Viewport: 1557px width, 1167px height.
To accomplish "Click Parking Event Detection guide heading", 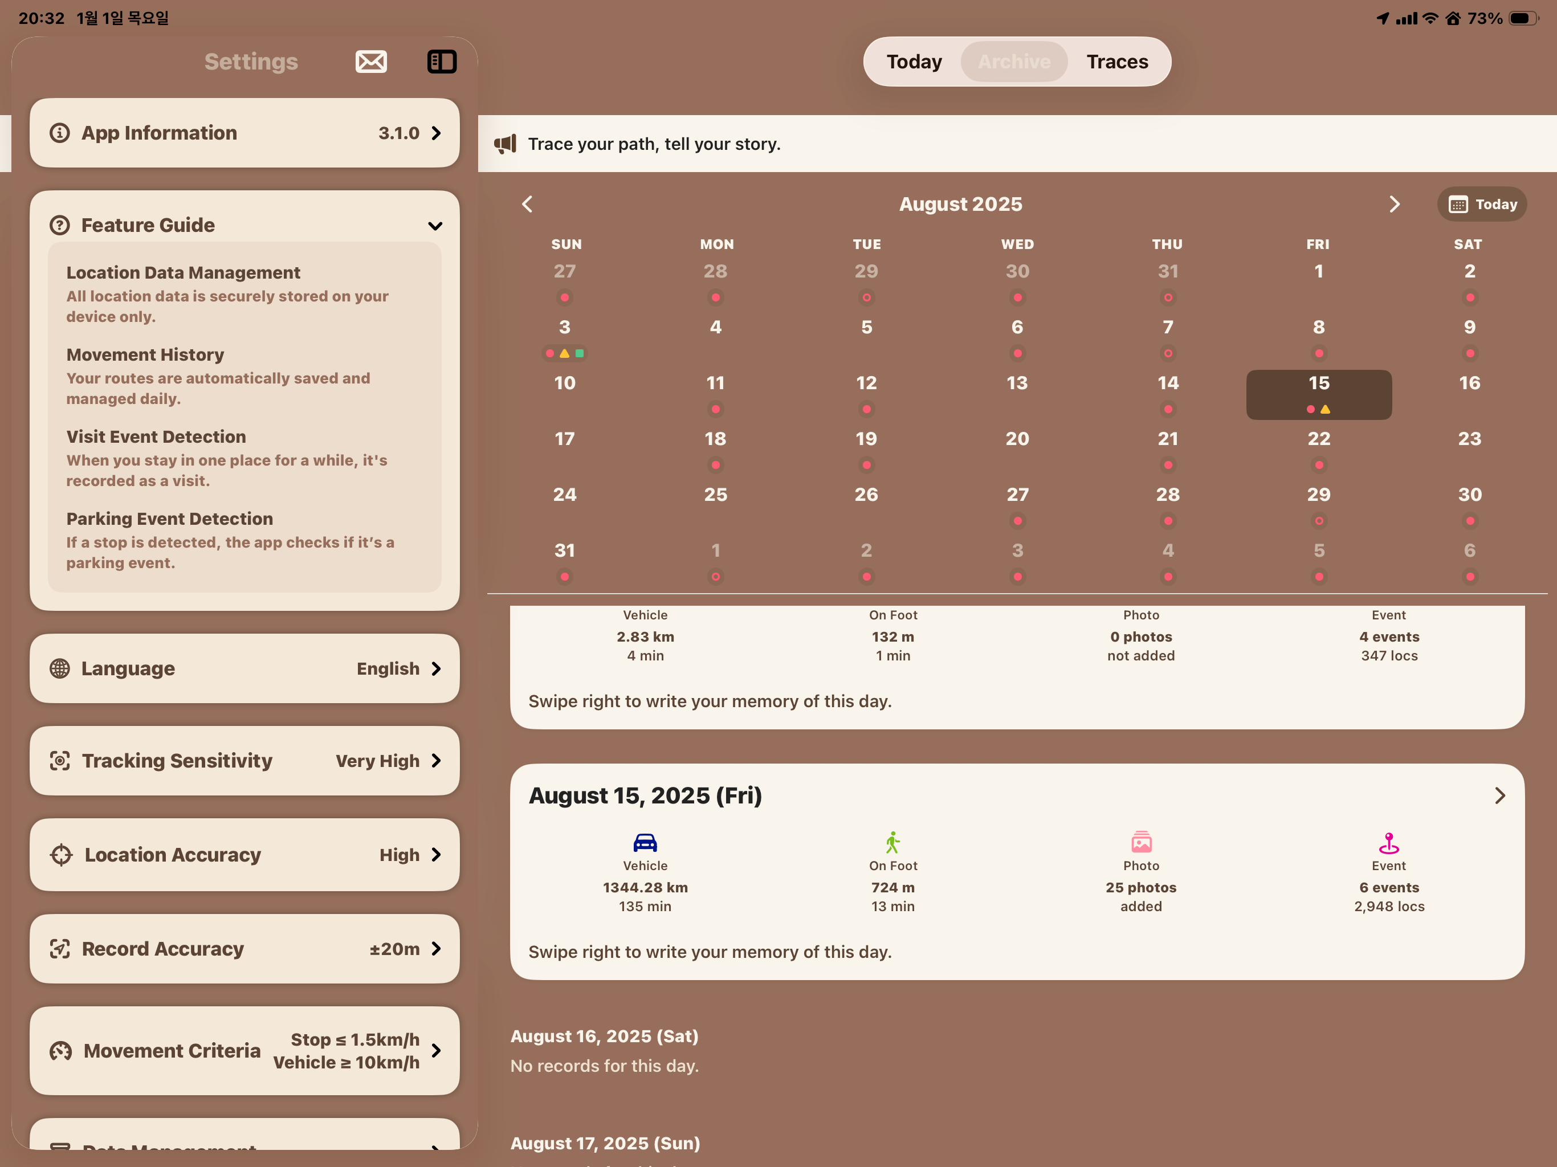I will [x=170, y=519].
